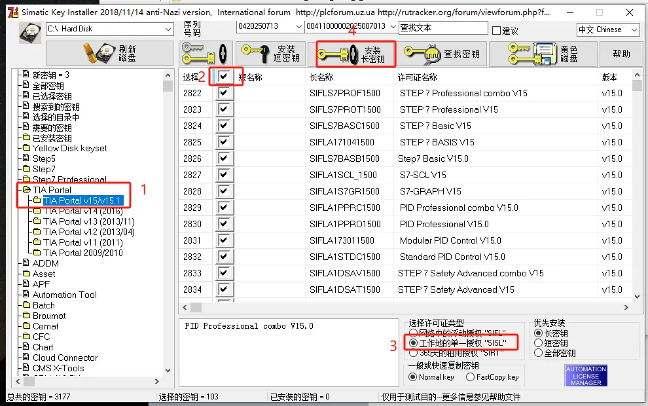The image size is (648, 406).
Task: Open the long serial 00411000002025007013 dropdown
Action: coord(393,26)
